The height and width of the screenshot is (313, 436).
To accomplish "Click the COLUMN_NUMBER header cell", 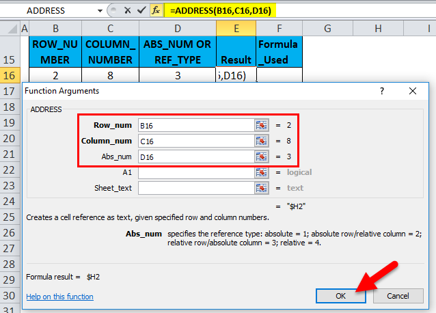I will 111,52.
